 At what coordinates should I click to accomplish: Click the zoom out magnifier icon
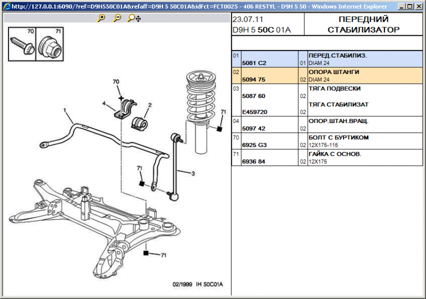(117, 18)
